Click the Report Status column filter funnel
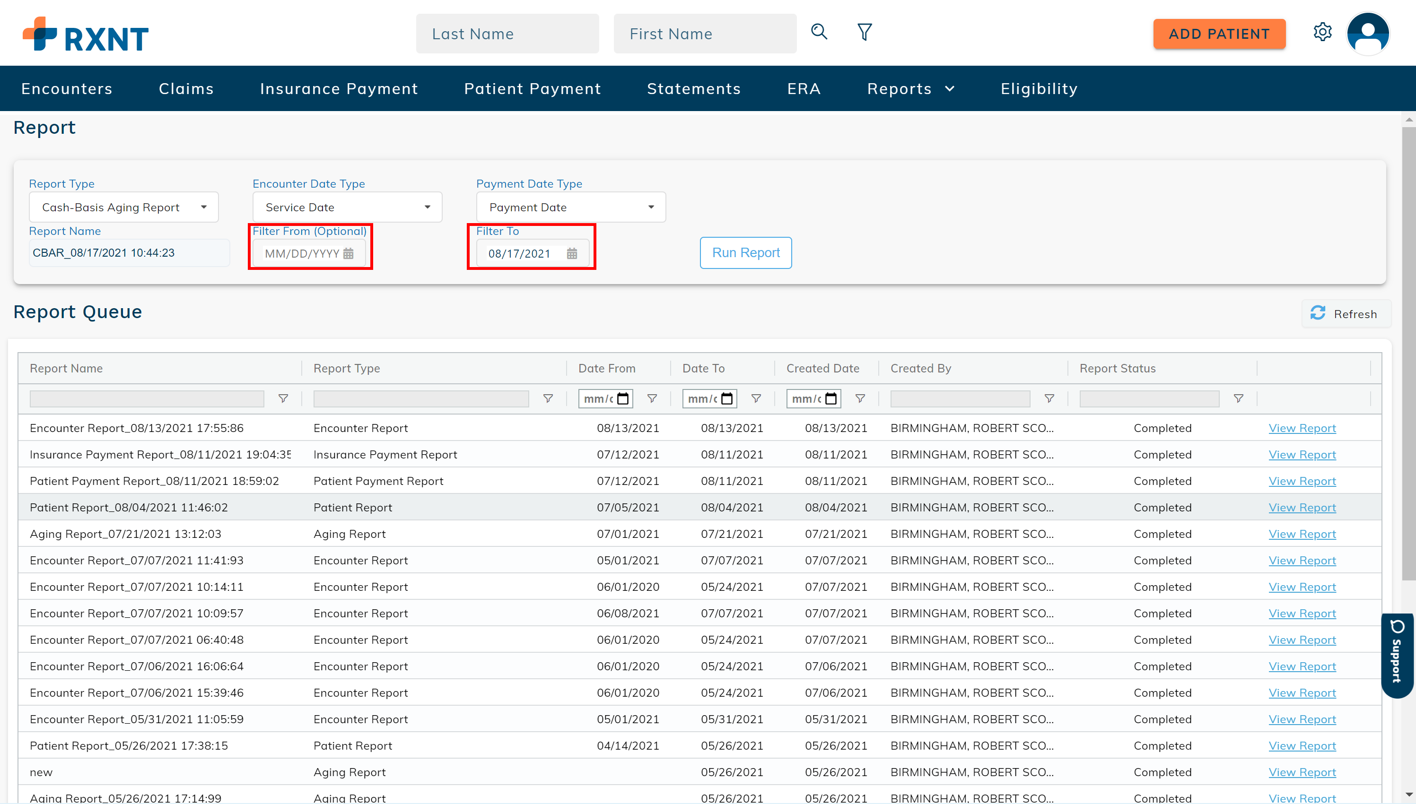The image size is (1416, 804). click(x=1238, y=398)
